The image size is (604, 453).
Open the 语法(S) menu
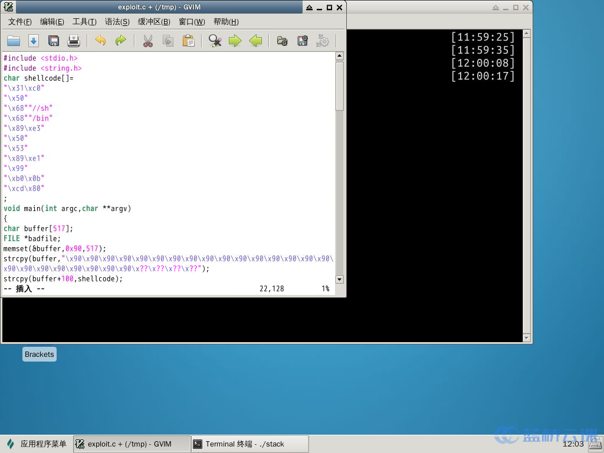coord(117,22)
